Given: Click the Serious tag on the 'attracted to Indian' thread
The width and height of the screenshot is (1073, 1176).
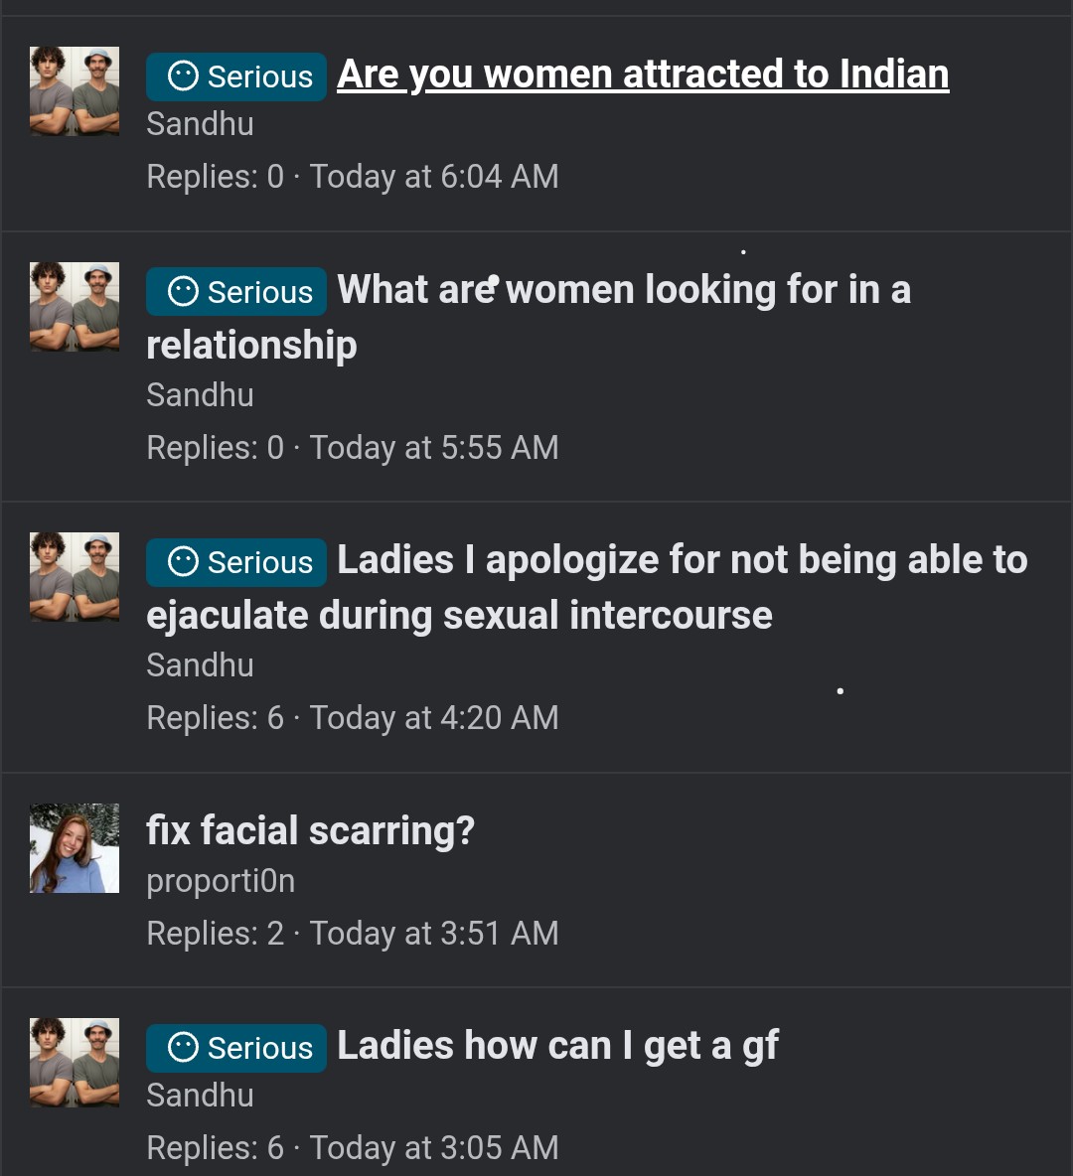Looking at the screenshot, I should point(236,76).
